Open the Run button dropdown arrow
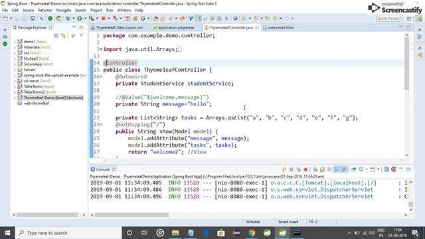Viewport: 425px width, 239px height. point(85,19)
